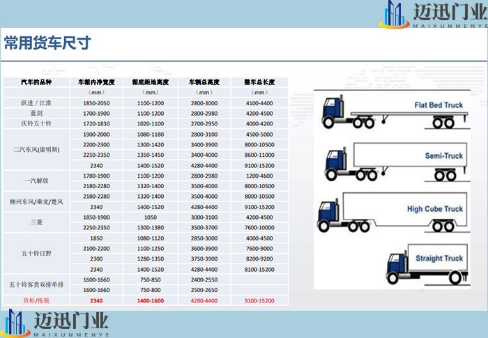This screenshot has width=488, height=338.
Task: Click the High Cube Truck illustration
Action: coord(392,213)
